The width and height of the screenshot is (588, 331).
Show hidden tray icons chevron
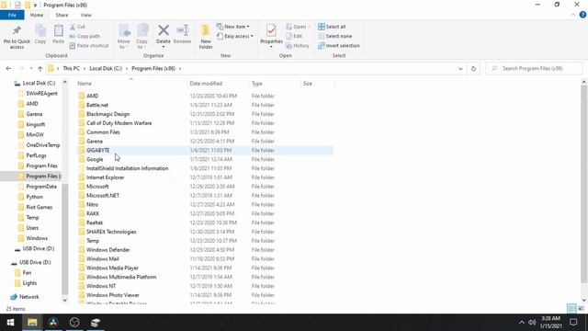point(521,323)
